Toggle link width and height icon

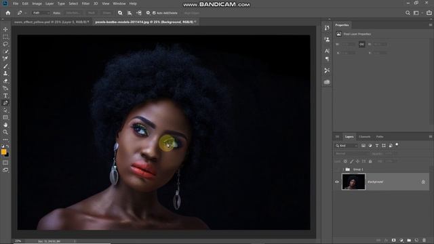pyautogui.click(x=361, y=44)
